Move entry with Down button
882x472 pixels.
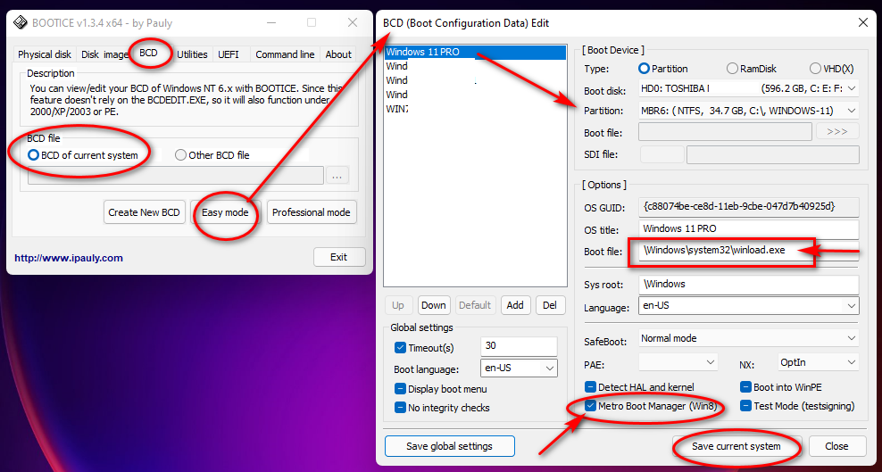click(x=433, y=305)
